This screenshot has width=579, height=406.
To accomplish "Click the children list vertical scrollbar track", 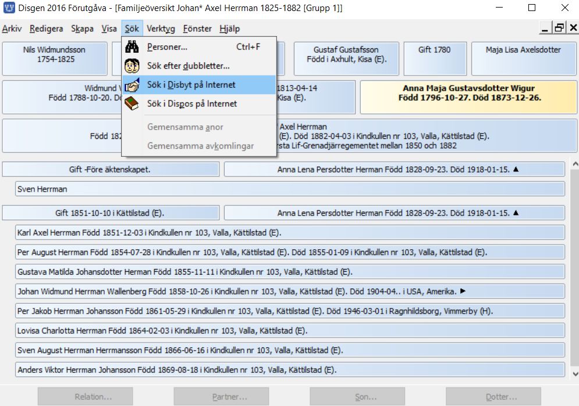I will click(x=575, y=269).
